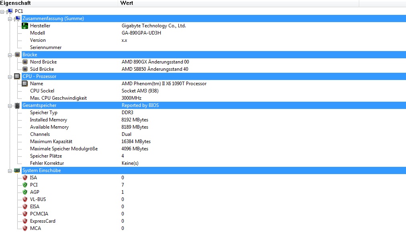Screen dimensions: 406x240
Task: Select the Fehler Korrektur row label
Action: [47, 163]
